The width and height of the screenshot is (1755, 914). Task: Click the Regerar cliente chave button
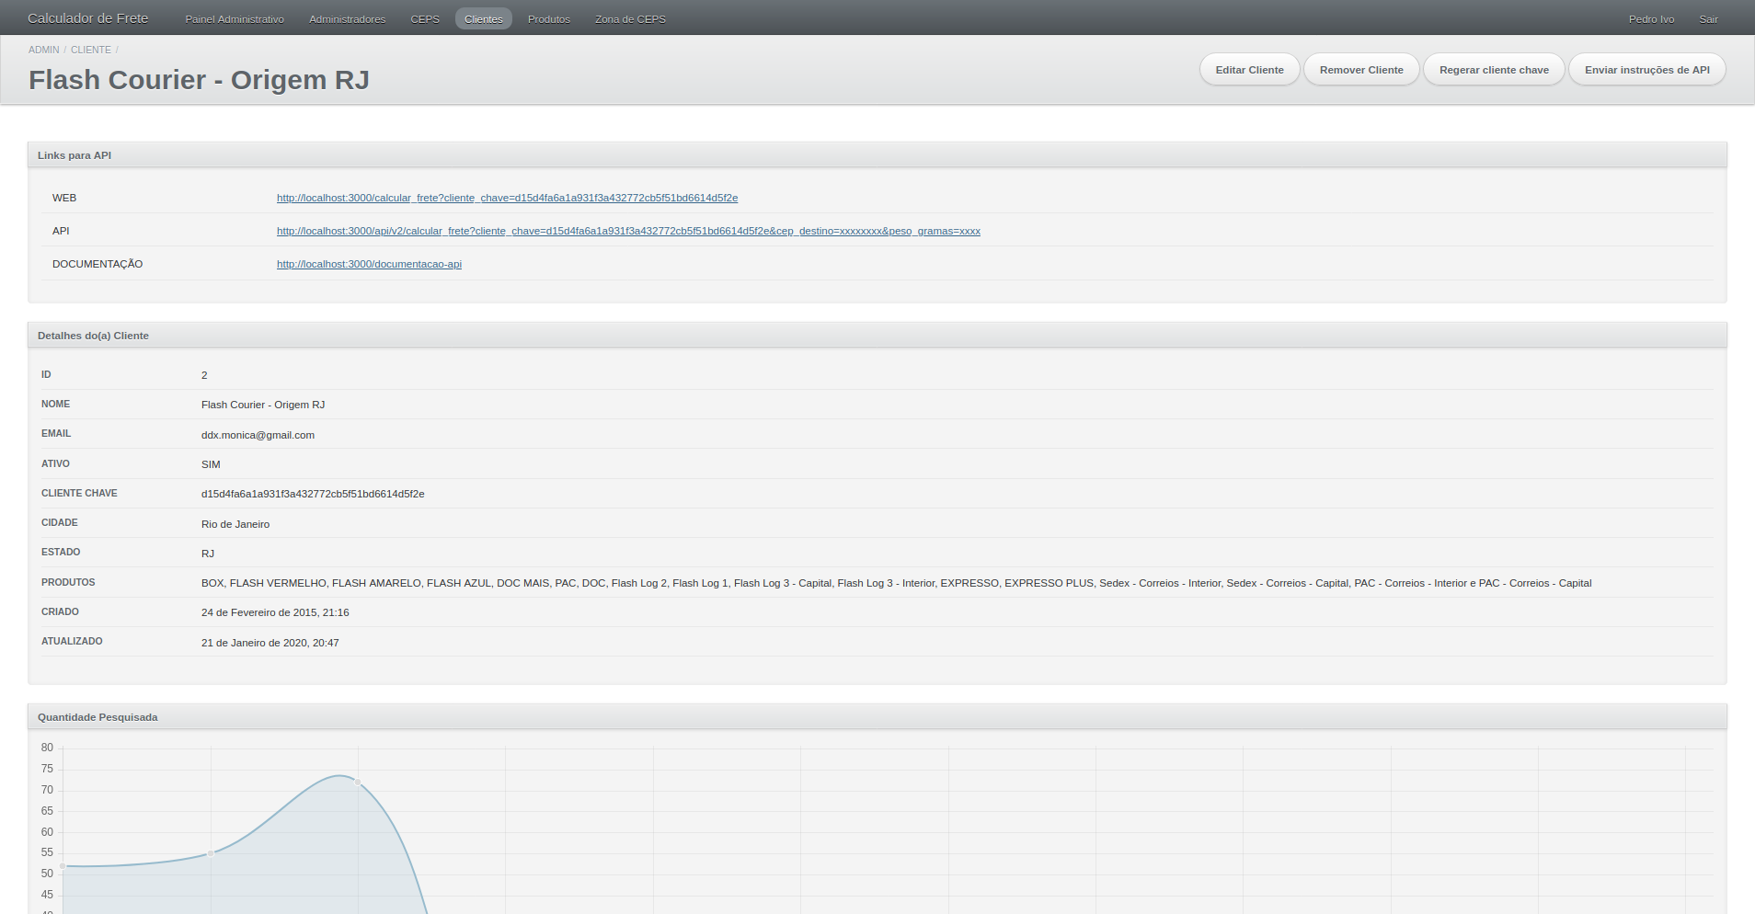[1494, 70]
